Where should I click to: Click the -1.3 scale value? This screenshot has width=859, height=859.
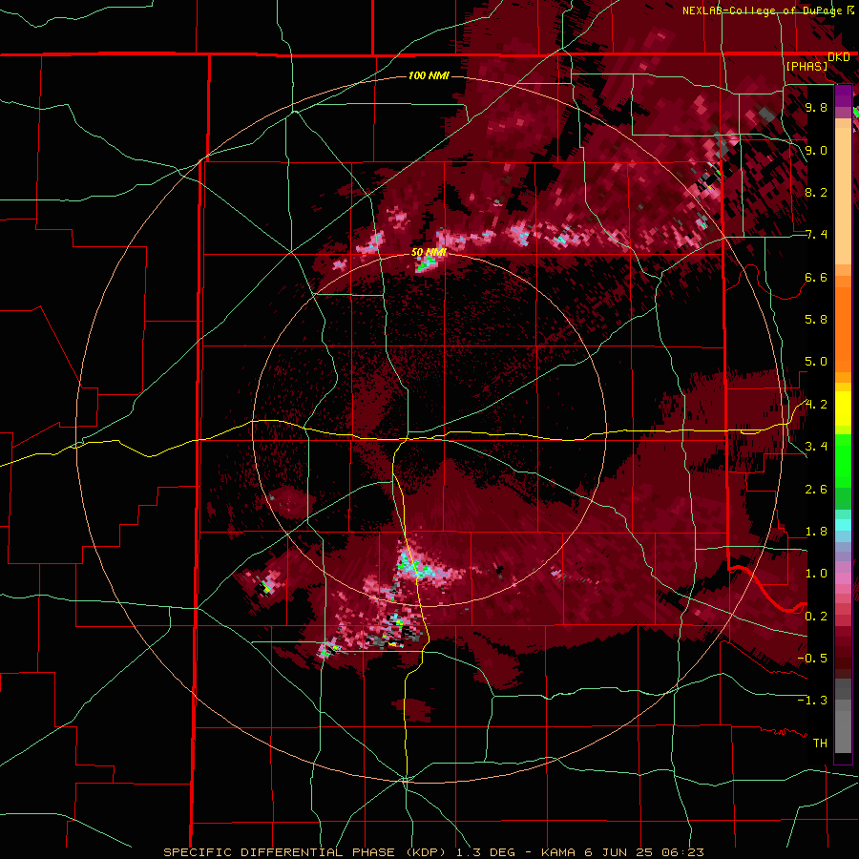click(x=812, y=701)
